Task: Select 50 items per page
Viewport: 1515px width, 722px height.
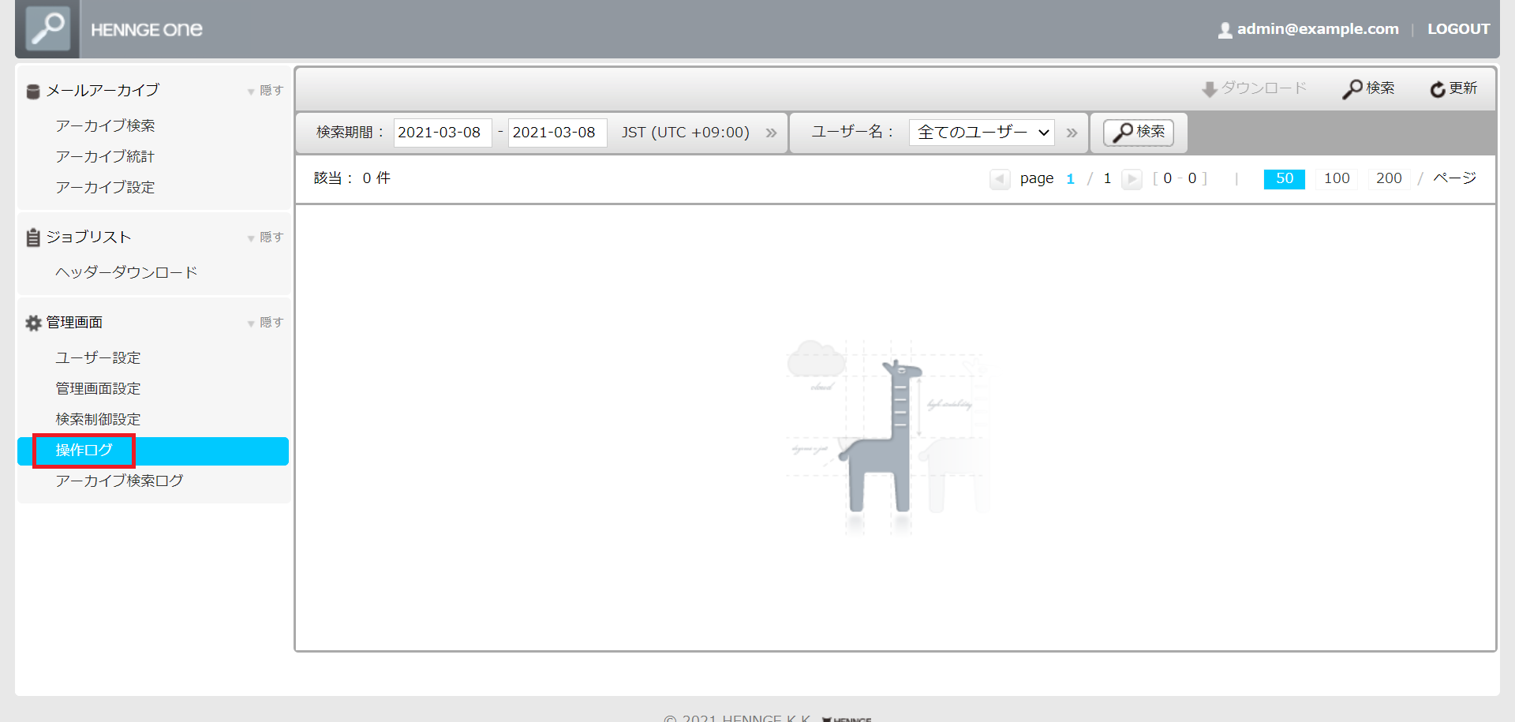Action: coord(1284,179)
